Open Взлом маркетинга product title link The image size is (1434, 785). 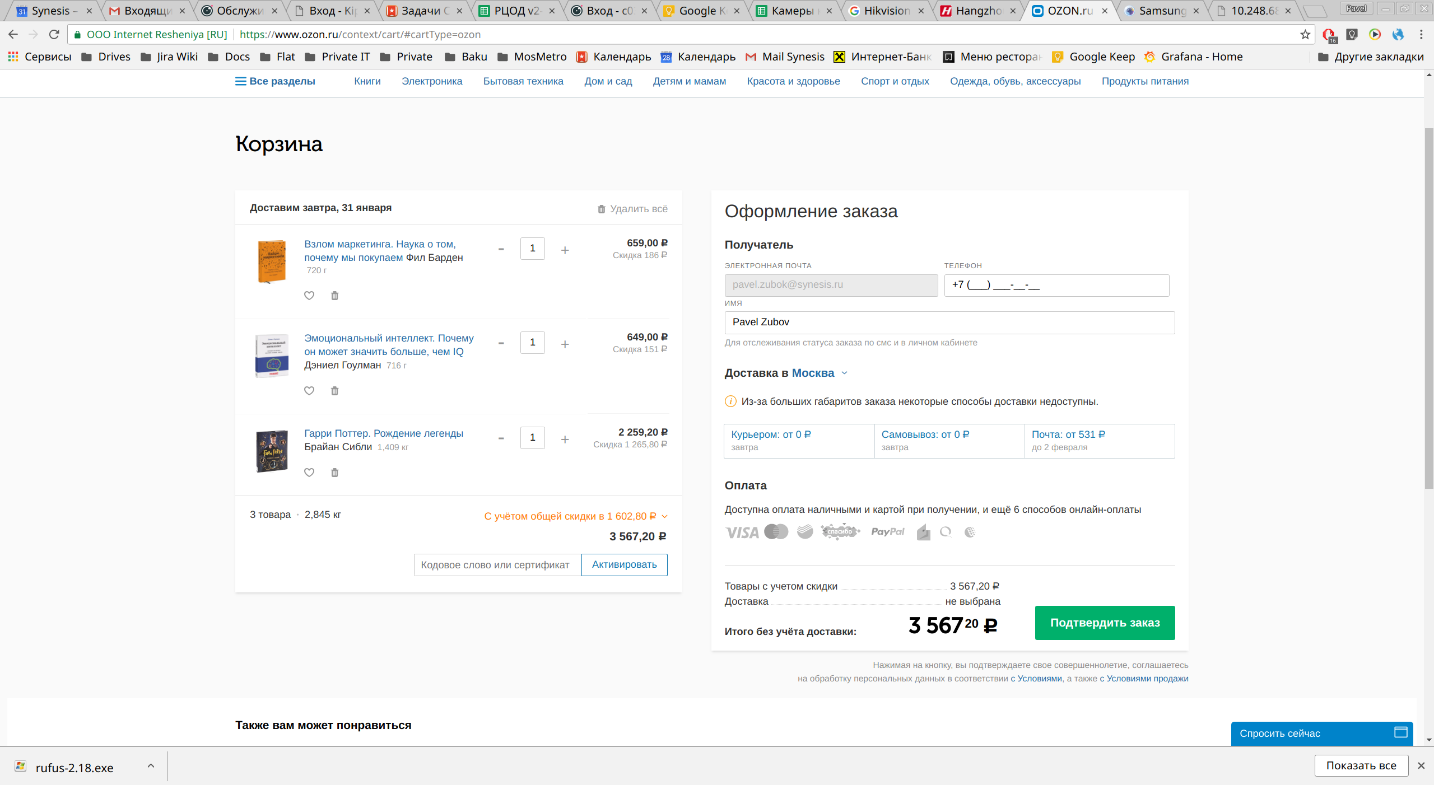(380, 251)
